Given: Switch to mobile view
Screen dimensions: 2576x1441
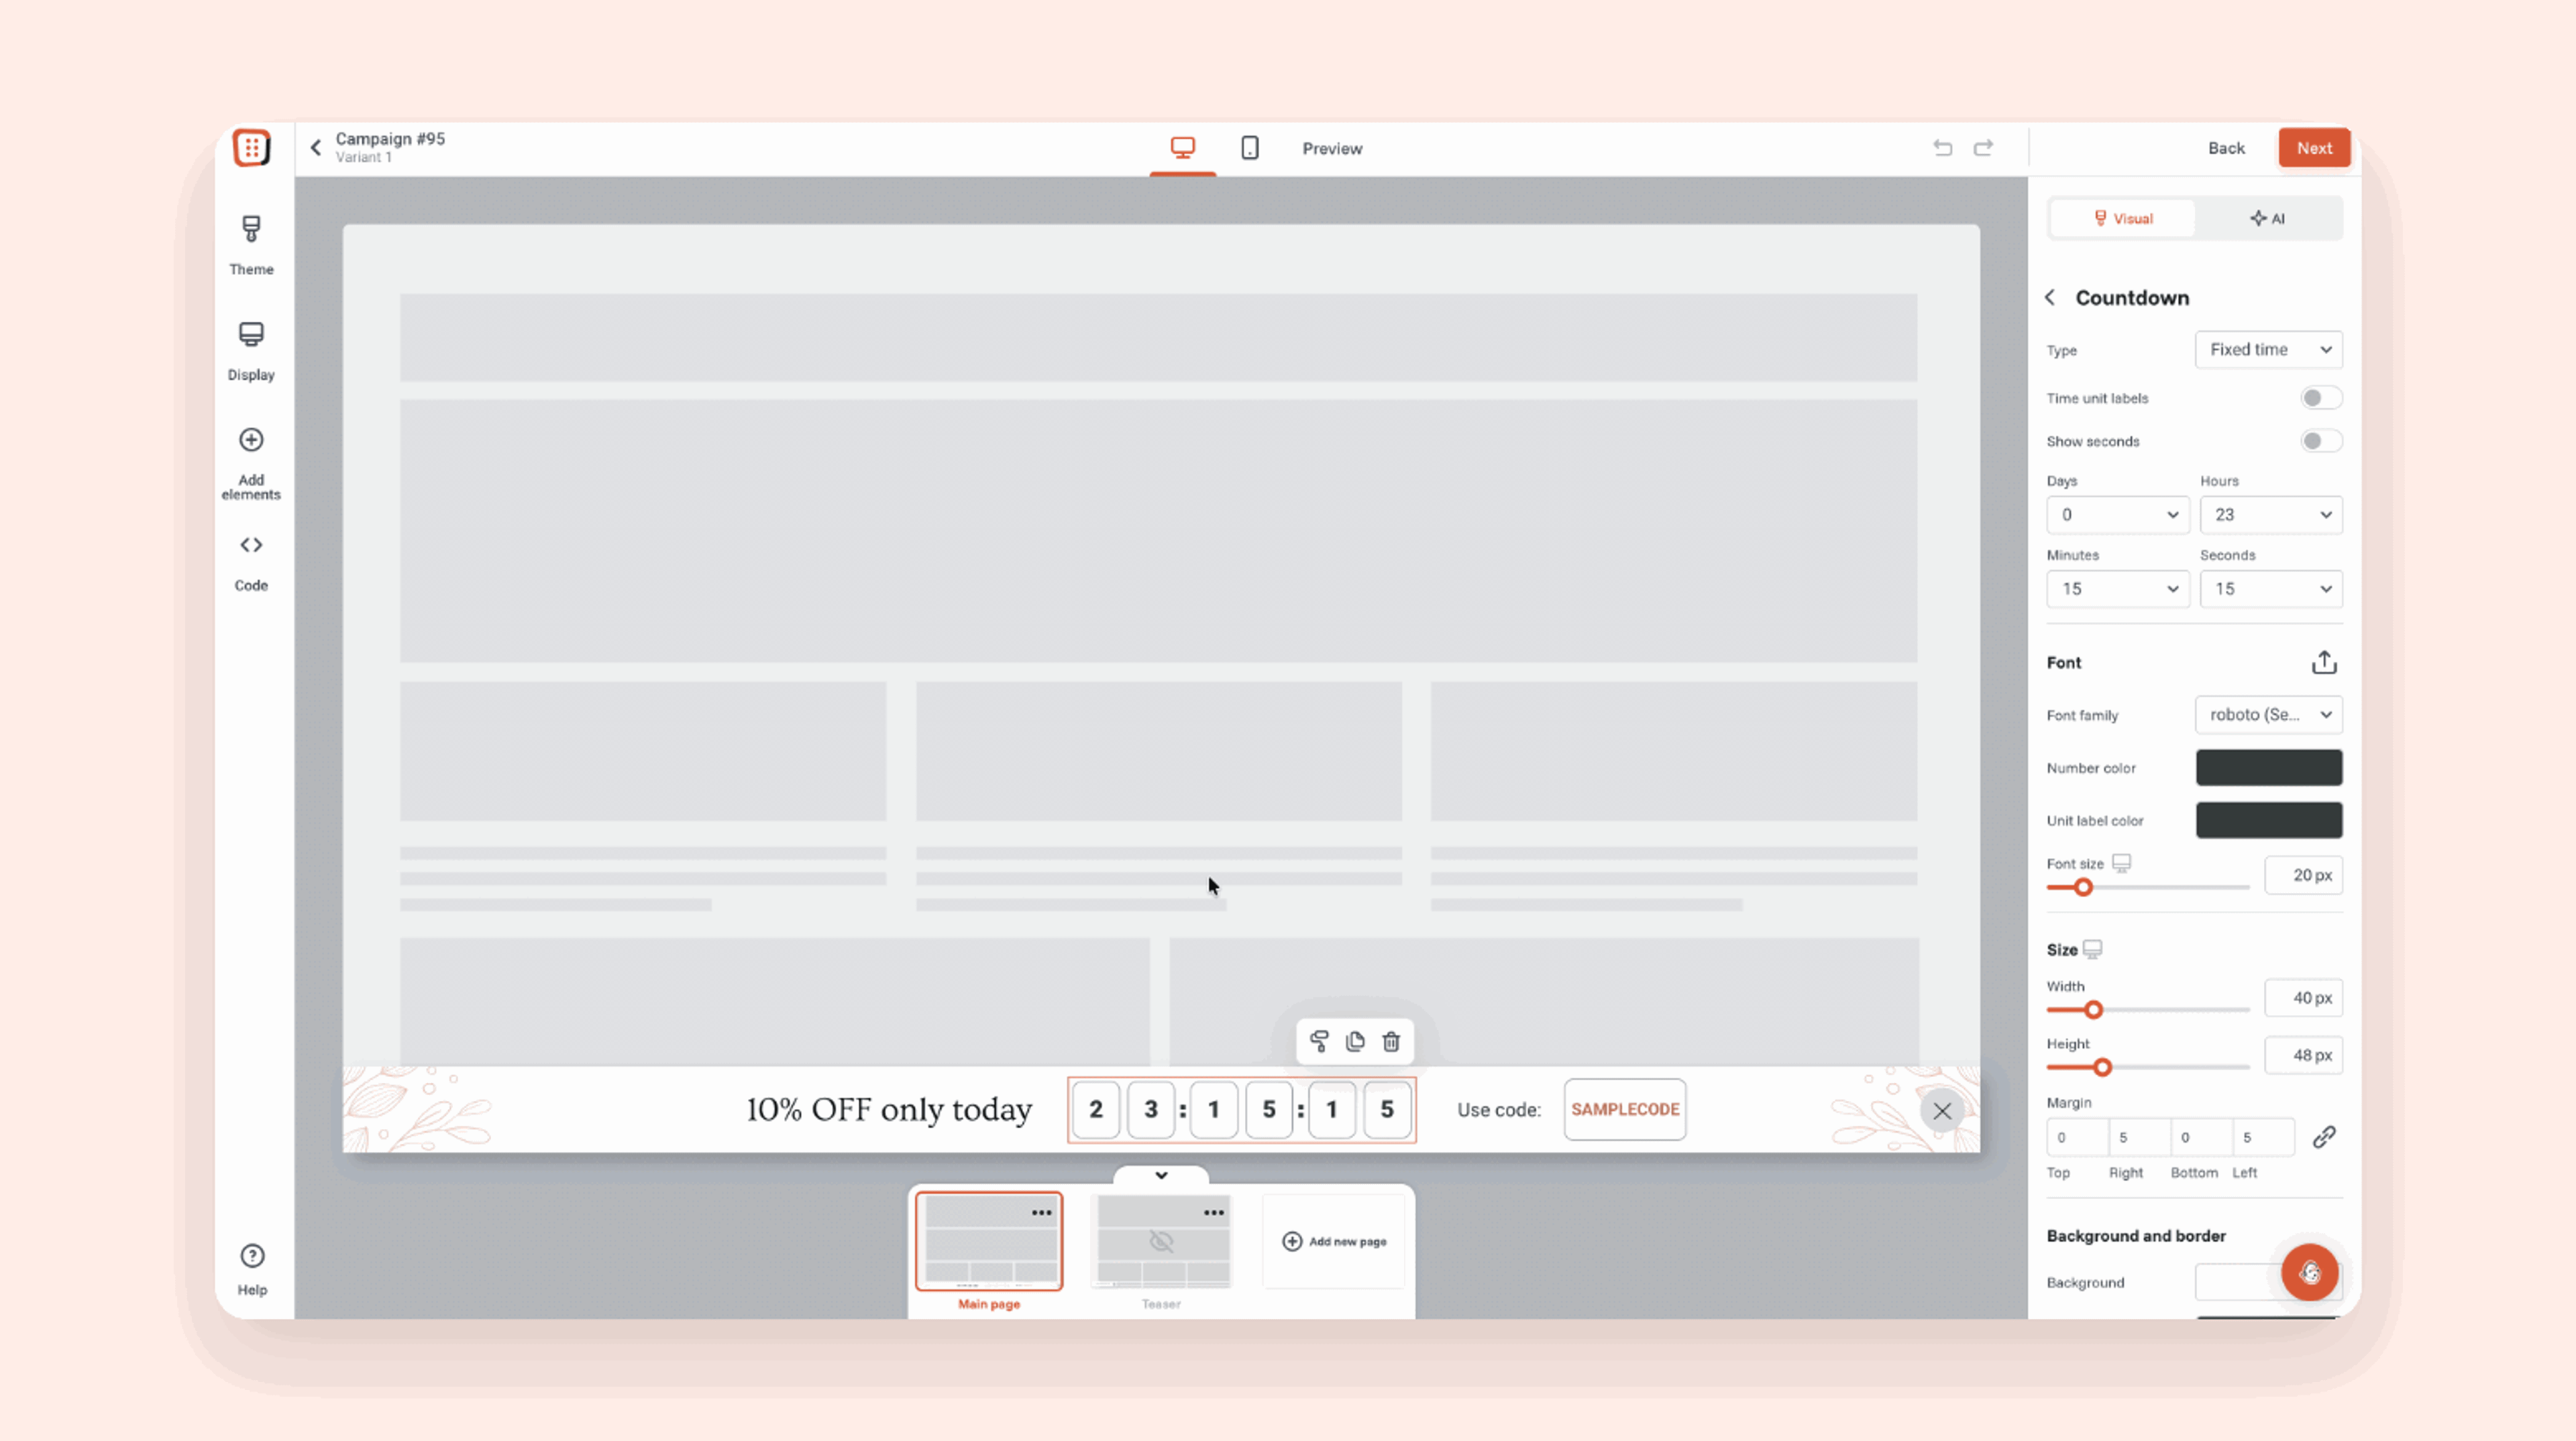Looking at the screenshot, I should tap(1250, 148).
